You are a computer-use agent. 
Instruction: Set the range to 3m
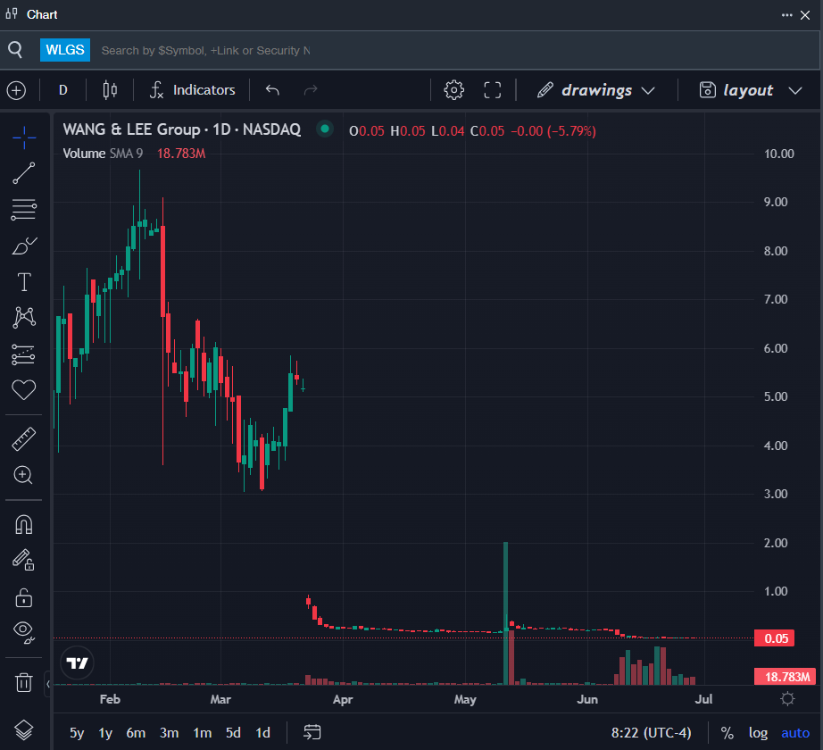tap(169, 733)
